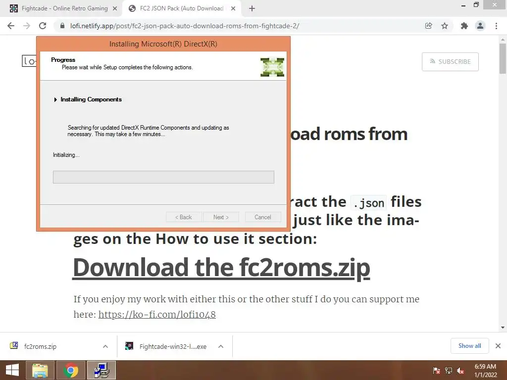Click the Chrome taskbar icon
This screenshot has height=380, width=507.
71,370
